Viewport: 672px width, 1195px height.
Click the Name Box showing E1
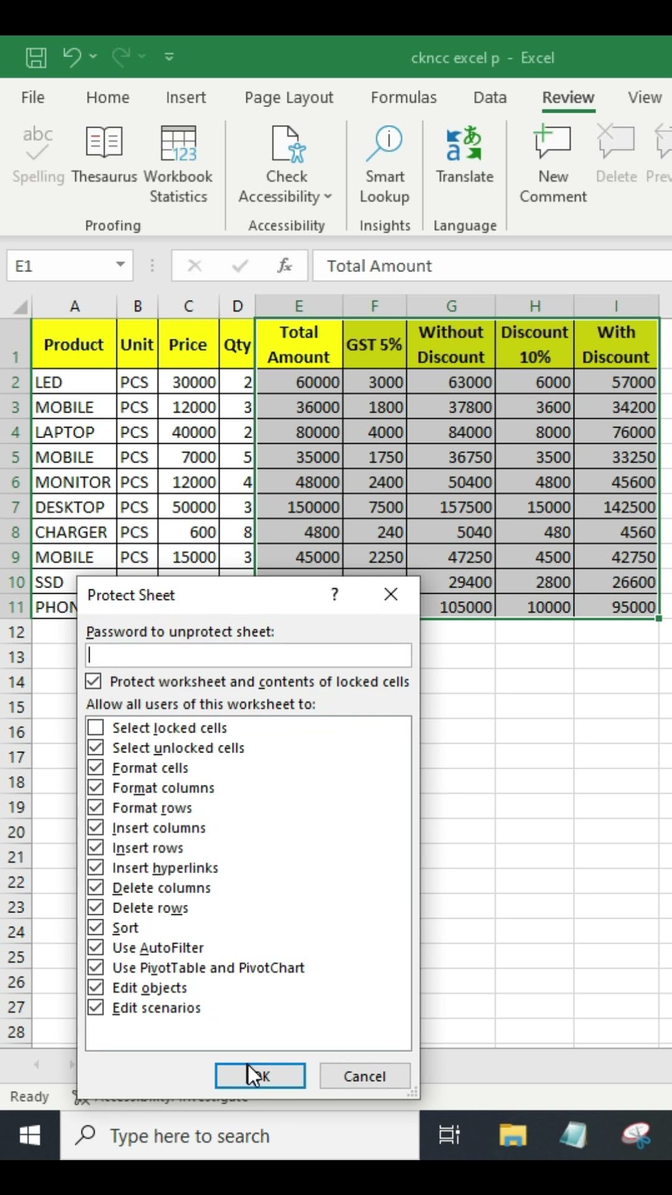click(59, 266)
